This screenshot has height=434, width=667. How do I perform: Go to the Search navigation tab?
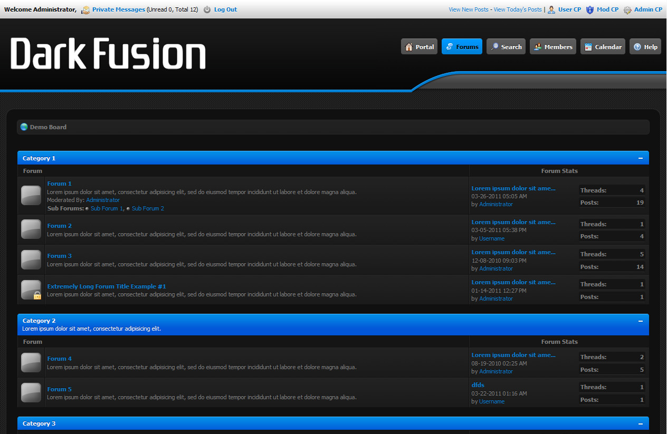[506, 47]
